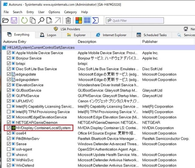Click the Copy toolbar icon
This screenshot has width=195, height=168.
tap(33, 20)
